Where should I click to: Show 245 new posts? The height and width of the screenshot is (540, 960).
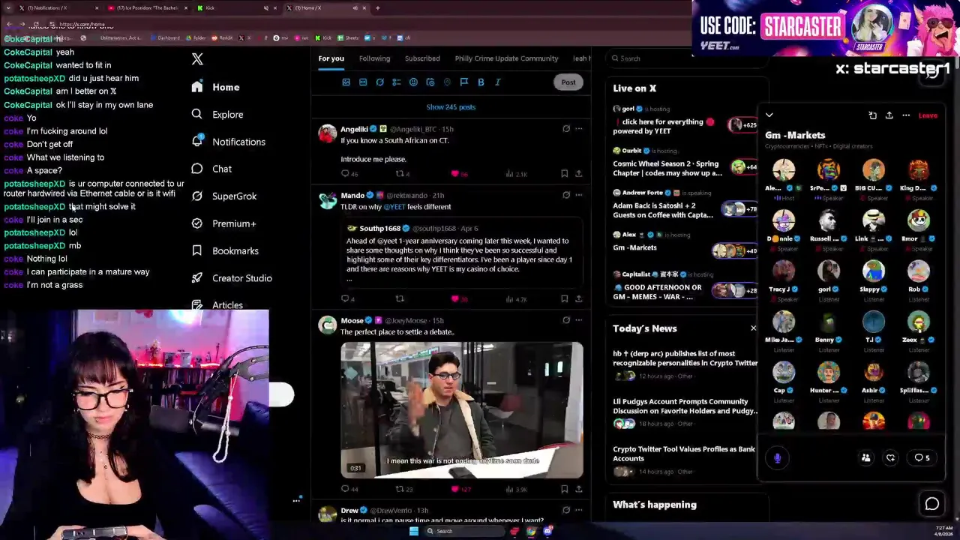(x=451, y=107)
